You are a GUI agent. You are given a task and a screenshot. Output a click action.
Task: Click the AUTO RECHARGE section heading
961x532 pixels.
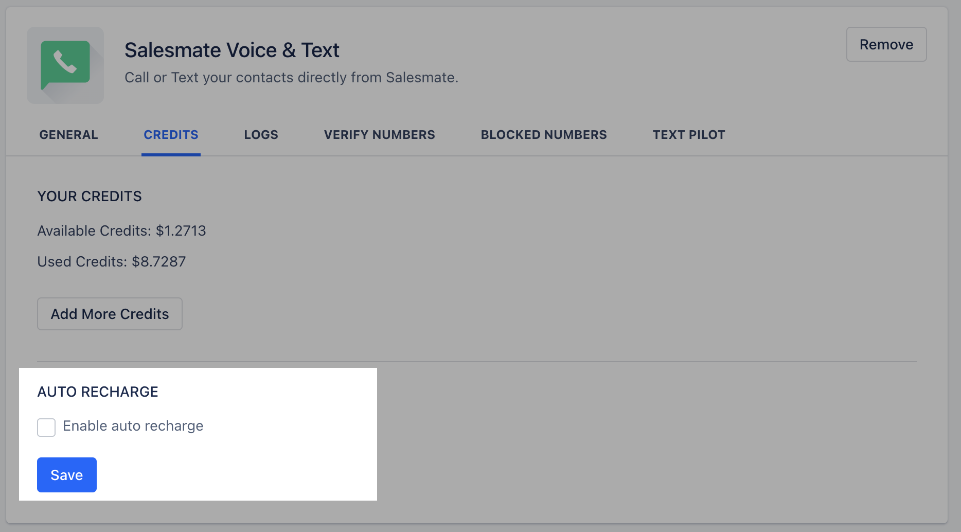point(98,392)
